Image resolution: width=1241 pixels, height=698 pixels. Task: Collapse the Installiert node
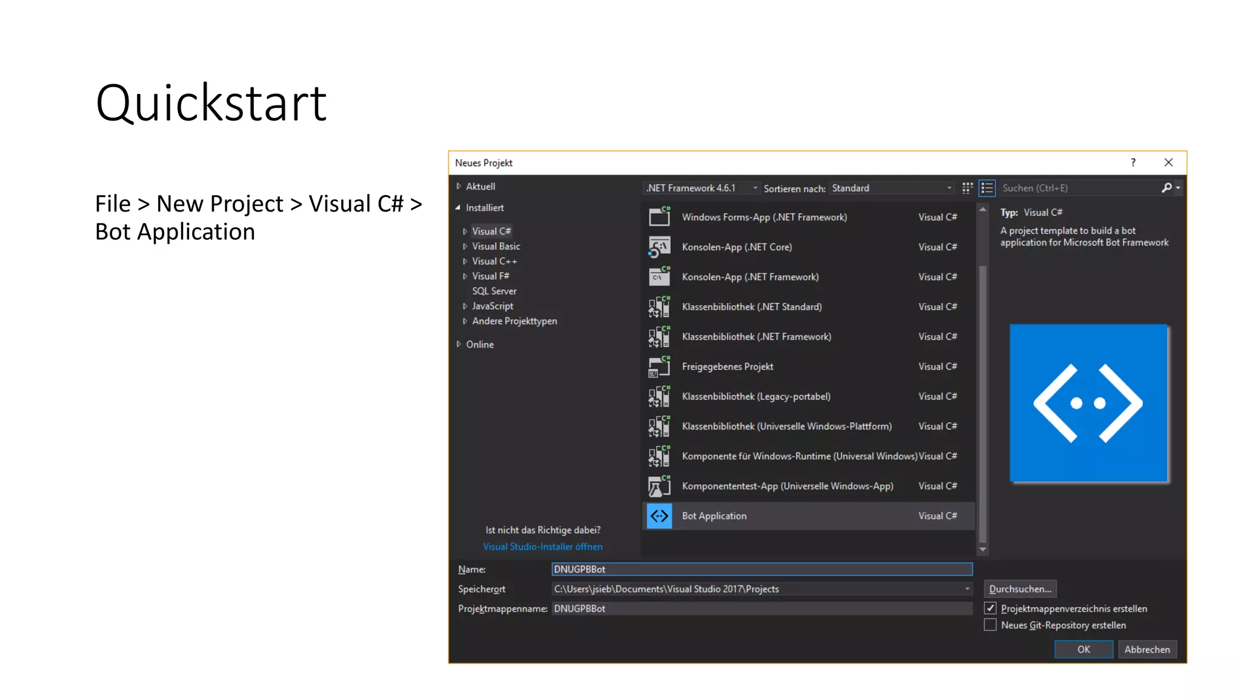tap(458, 207)
